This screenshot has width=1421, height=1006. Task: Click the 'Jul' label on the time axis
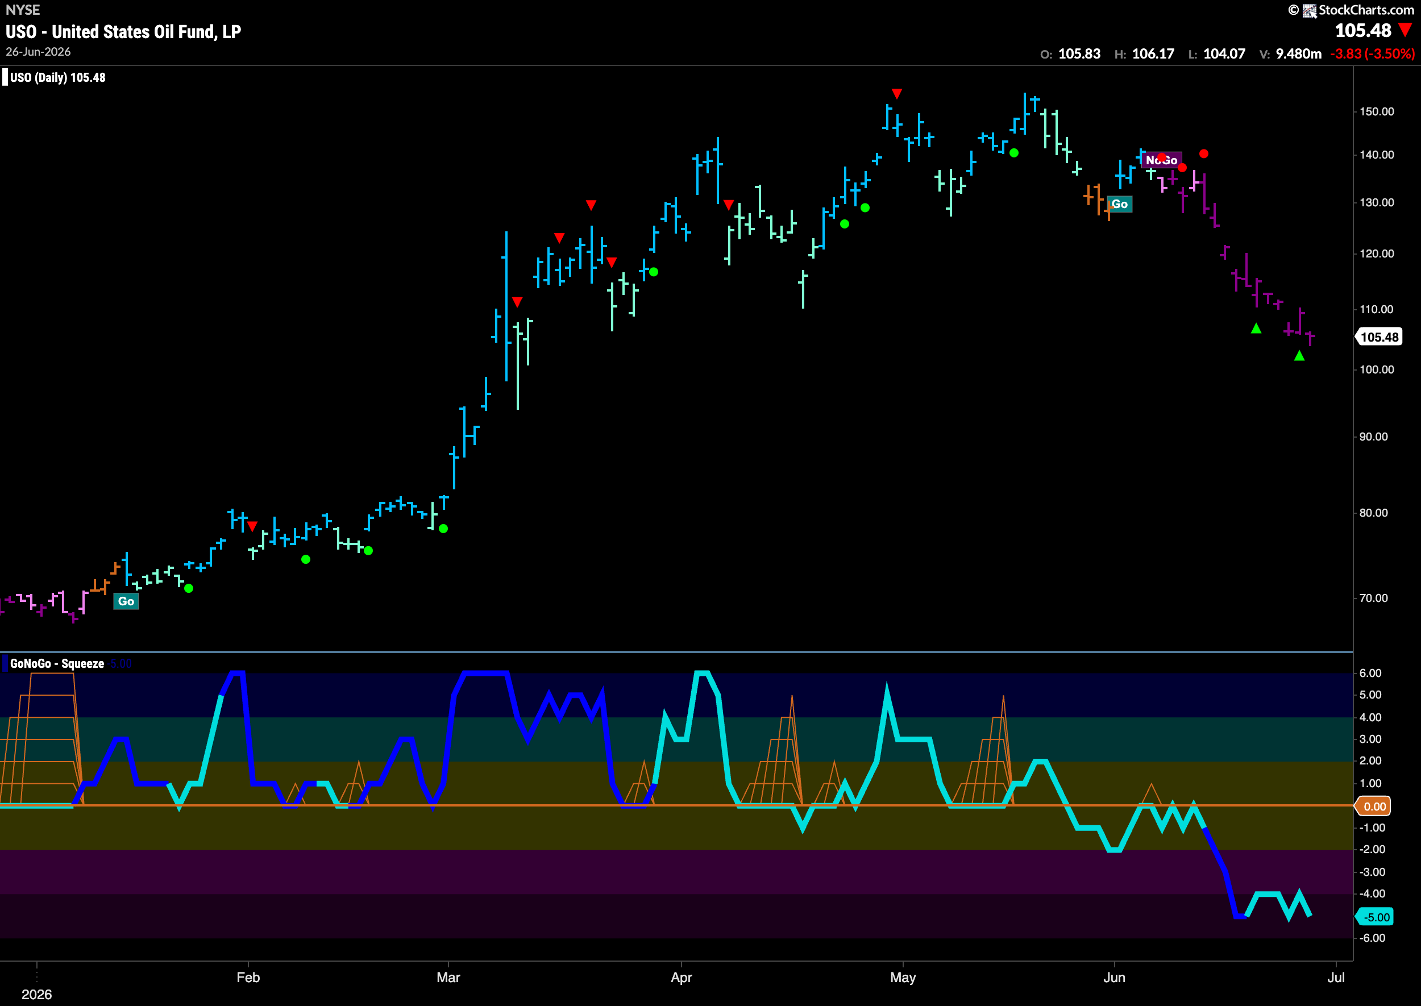[1336, 978]
